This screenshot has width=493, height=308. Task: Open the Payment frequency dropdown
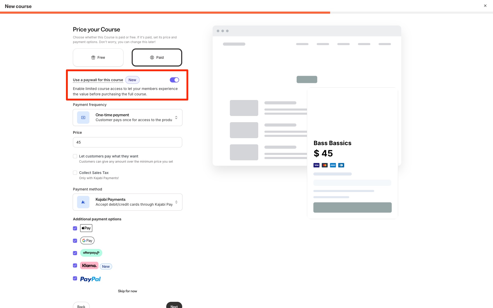(128, 118)
